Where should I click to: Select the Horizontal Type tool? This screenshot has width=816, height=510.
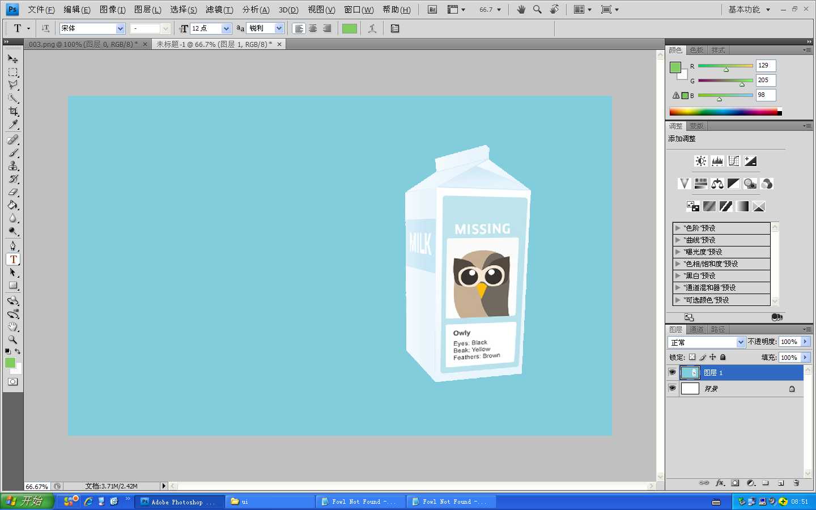(13, 260)
